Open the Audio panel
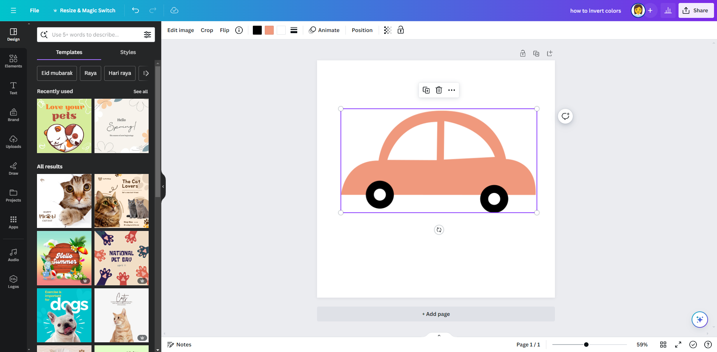 pos(13,255)
